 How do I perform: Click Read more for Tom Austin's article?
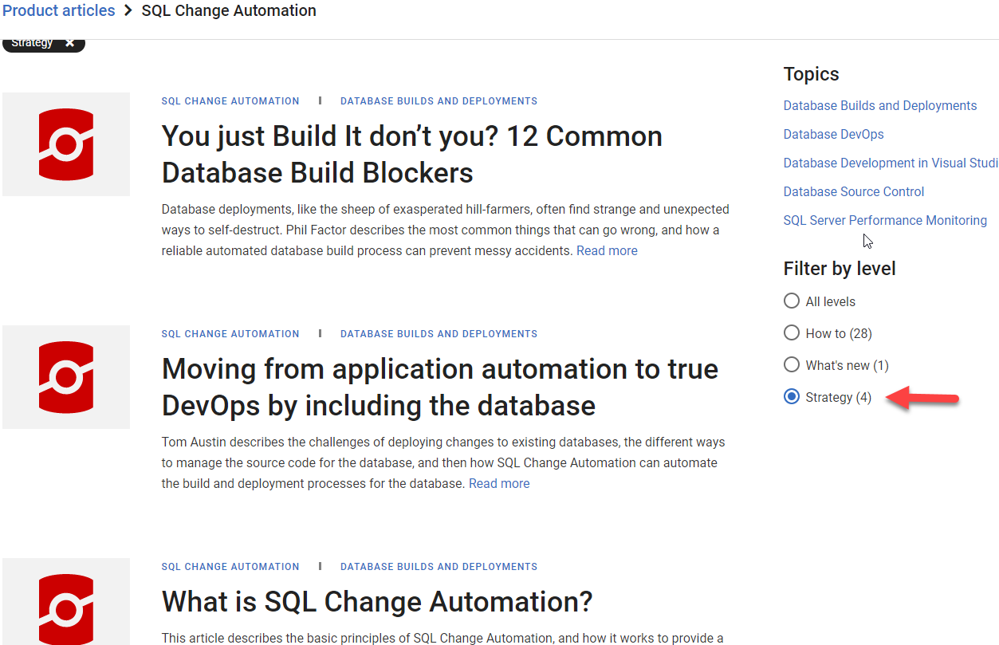(x=499, y=484)
